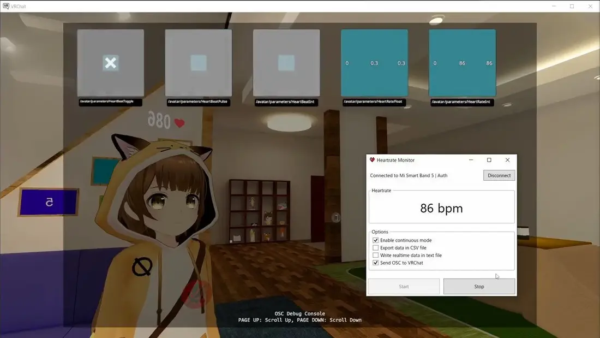This screenshot has width=600, height=338.
Task: Click the VRChat logo in title bar
Action: pos(6,6)
